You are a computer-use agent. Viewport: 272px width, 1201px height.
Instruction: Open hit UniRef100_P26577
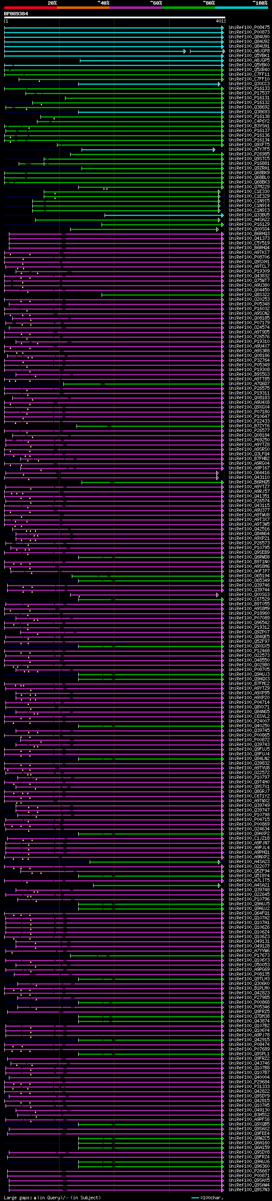(249, 430)
